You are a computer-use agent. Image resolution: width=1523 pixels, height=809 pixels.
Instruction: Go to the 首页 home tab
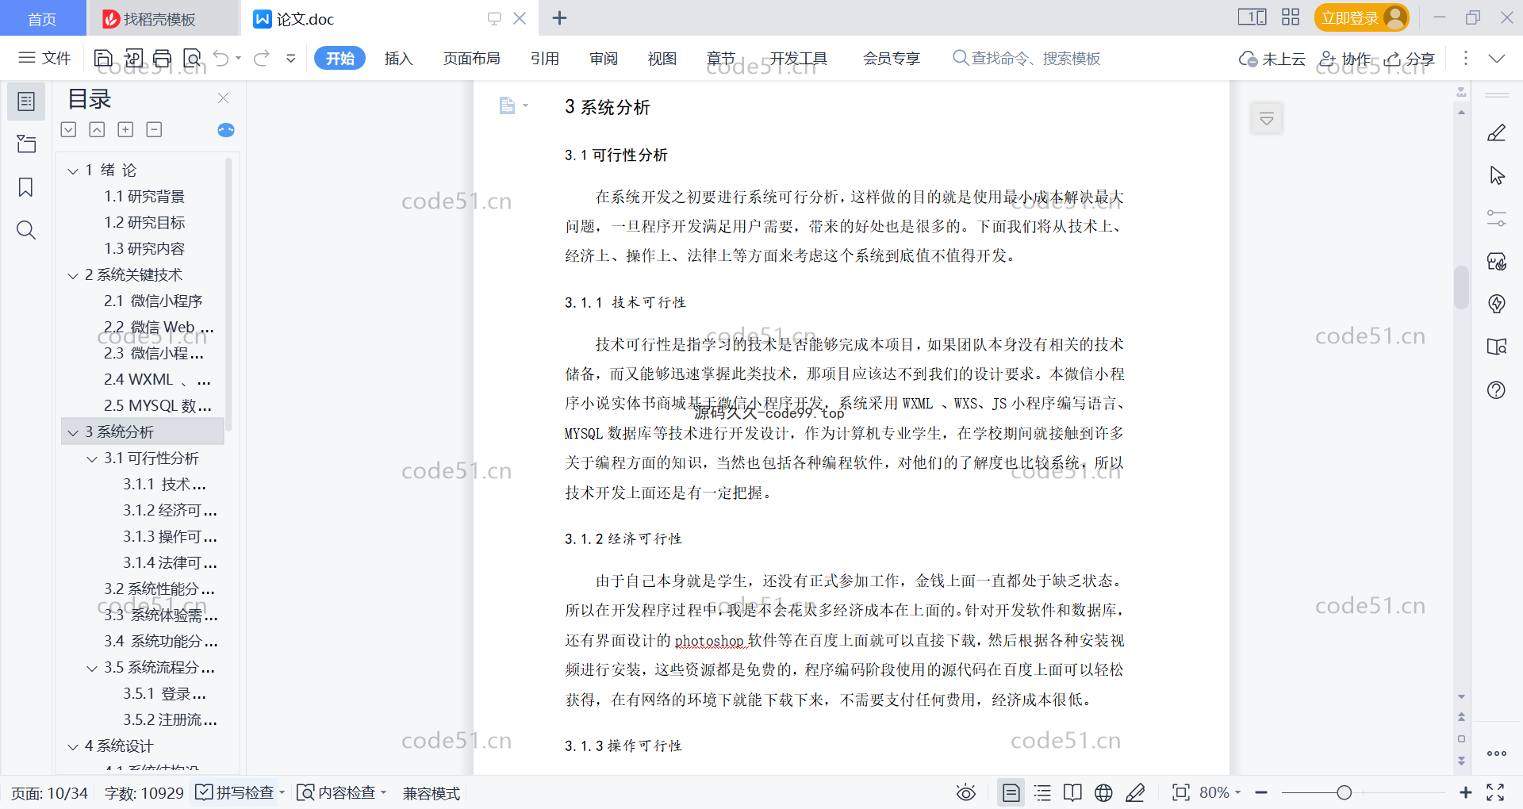click(x=42, y=18)
